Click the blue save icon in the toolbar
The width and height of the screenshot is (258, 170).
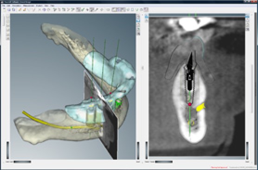point(9,10)
